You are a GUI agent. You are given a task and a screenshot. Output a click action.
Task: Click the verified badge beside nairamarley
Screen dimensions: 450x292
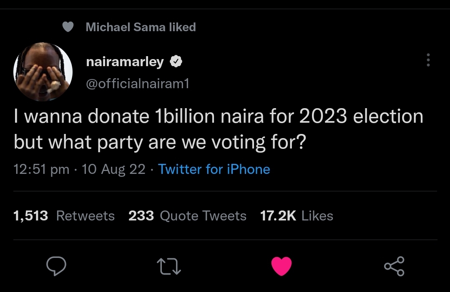click(176, 62)
